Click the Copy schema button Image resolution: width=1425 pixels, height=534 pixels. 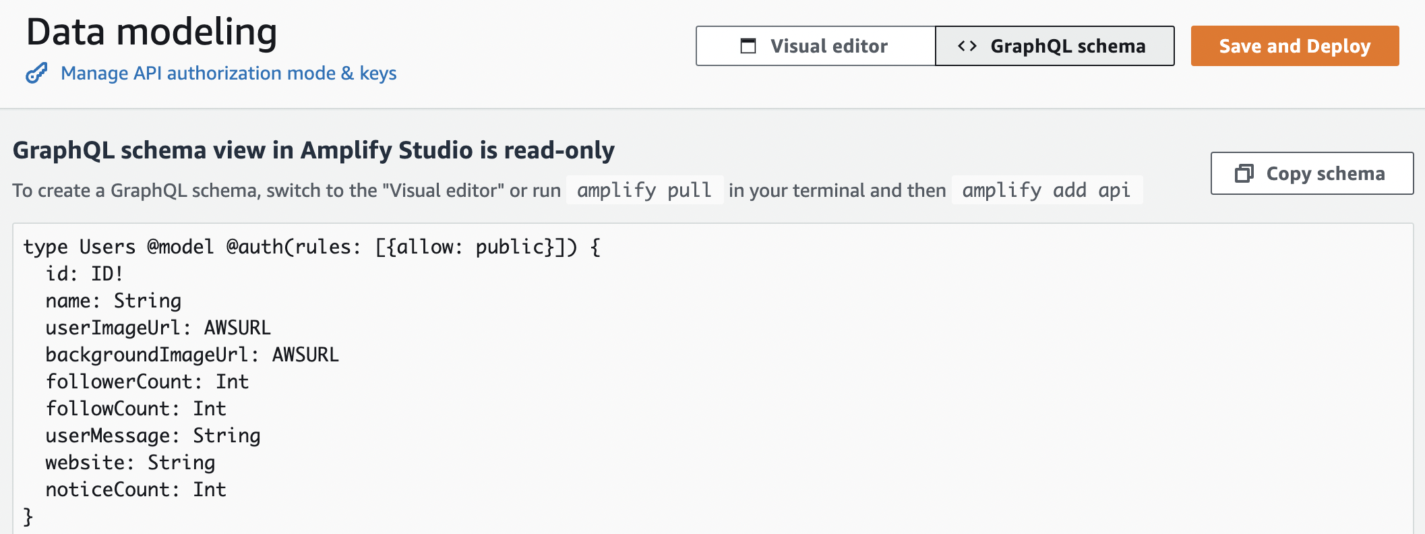tap(1312, 173)
